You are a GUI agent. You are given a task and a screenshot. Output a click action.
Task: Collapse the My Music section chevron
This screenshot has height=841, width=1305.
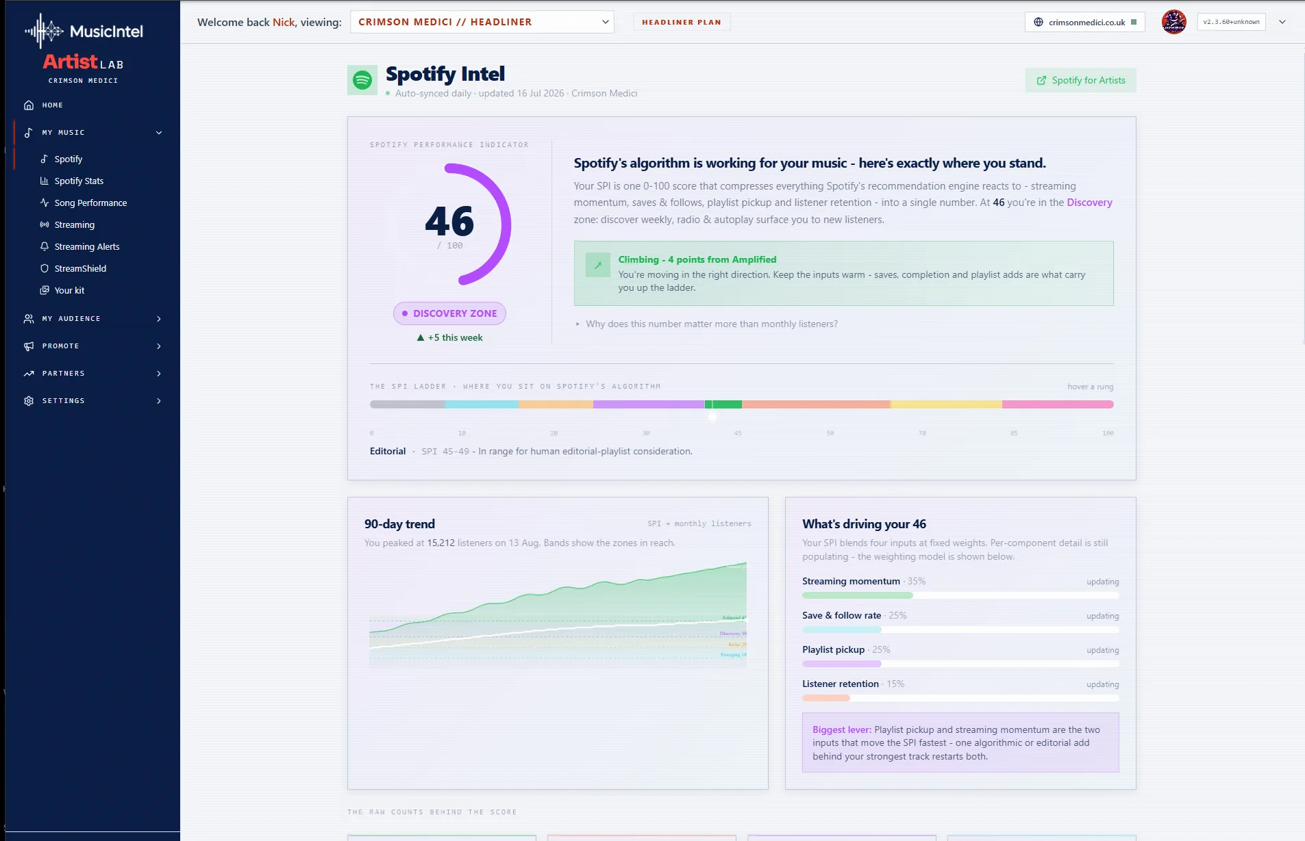pyautogui.click(x=159, y=133)
